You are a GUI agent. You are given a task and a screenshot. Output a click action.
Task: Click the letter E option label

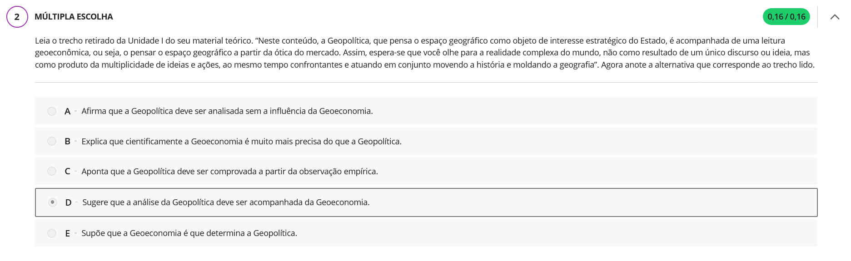[67, 233]
